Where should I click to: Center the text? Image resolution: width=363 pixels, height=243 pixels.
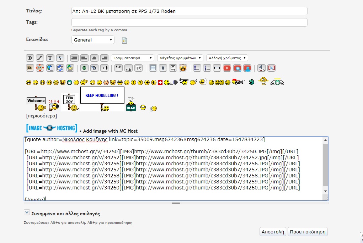pyautogui.click(x=94, y=58)
